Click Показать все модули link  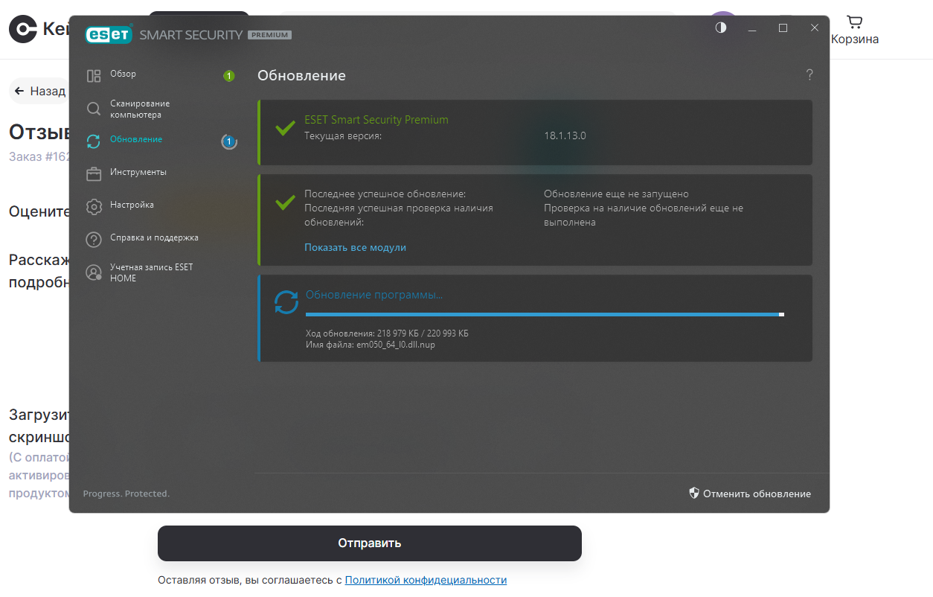(x=355, y=247)
